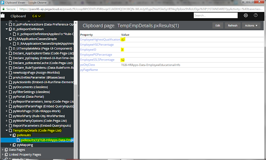Click folder icon beside Data Pages
This screenshot has width=266, height=160.
pyautogui.click(x=7, y=150)
